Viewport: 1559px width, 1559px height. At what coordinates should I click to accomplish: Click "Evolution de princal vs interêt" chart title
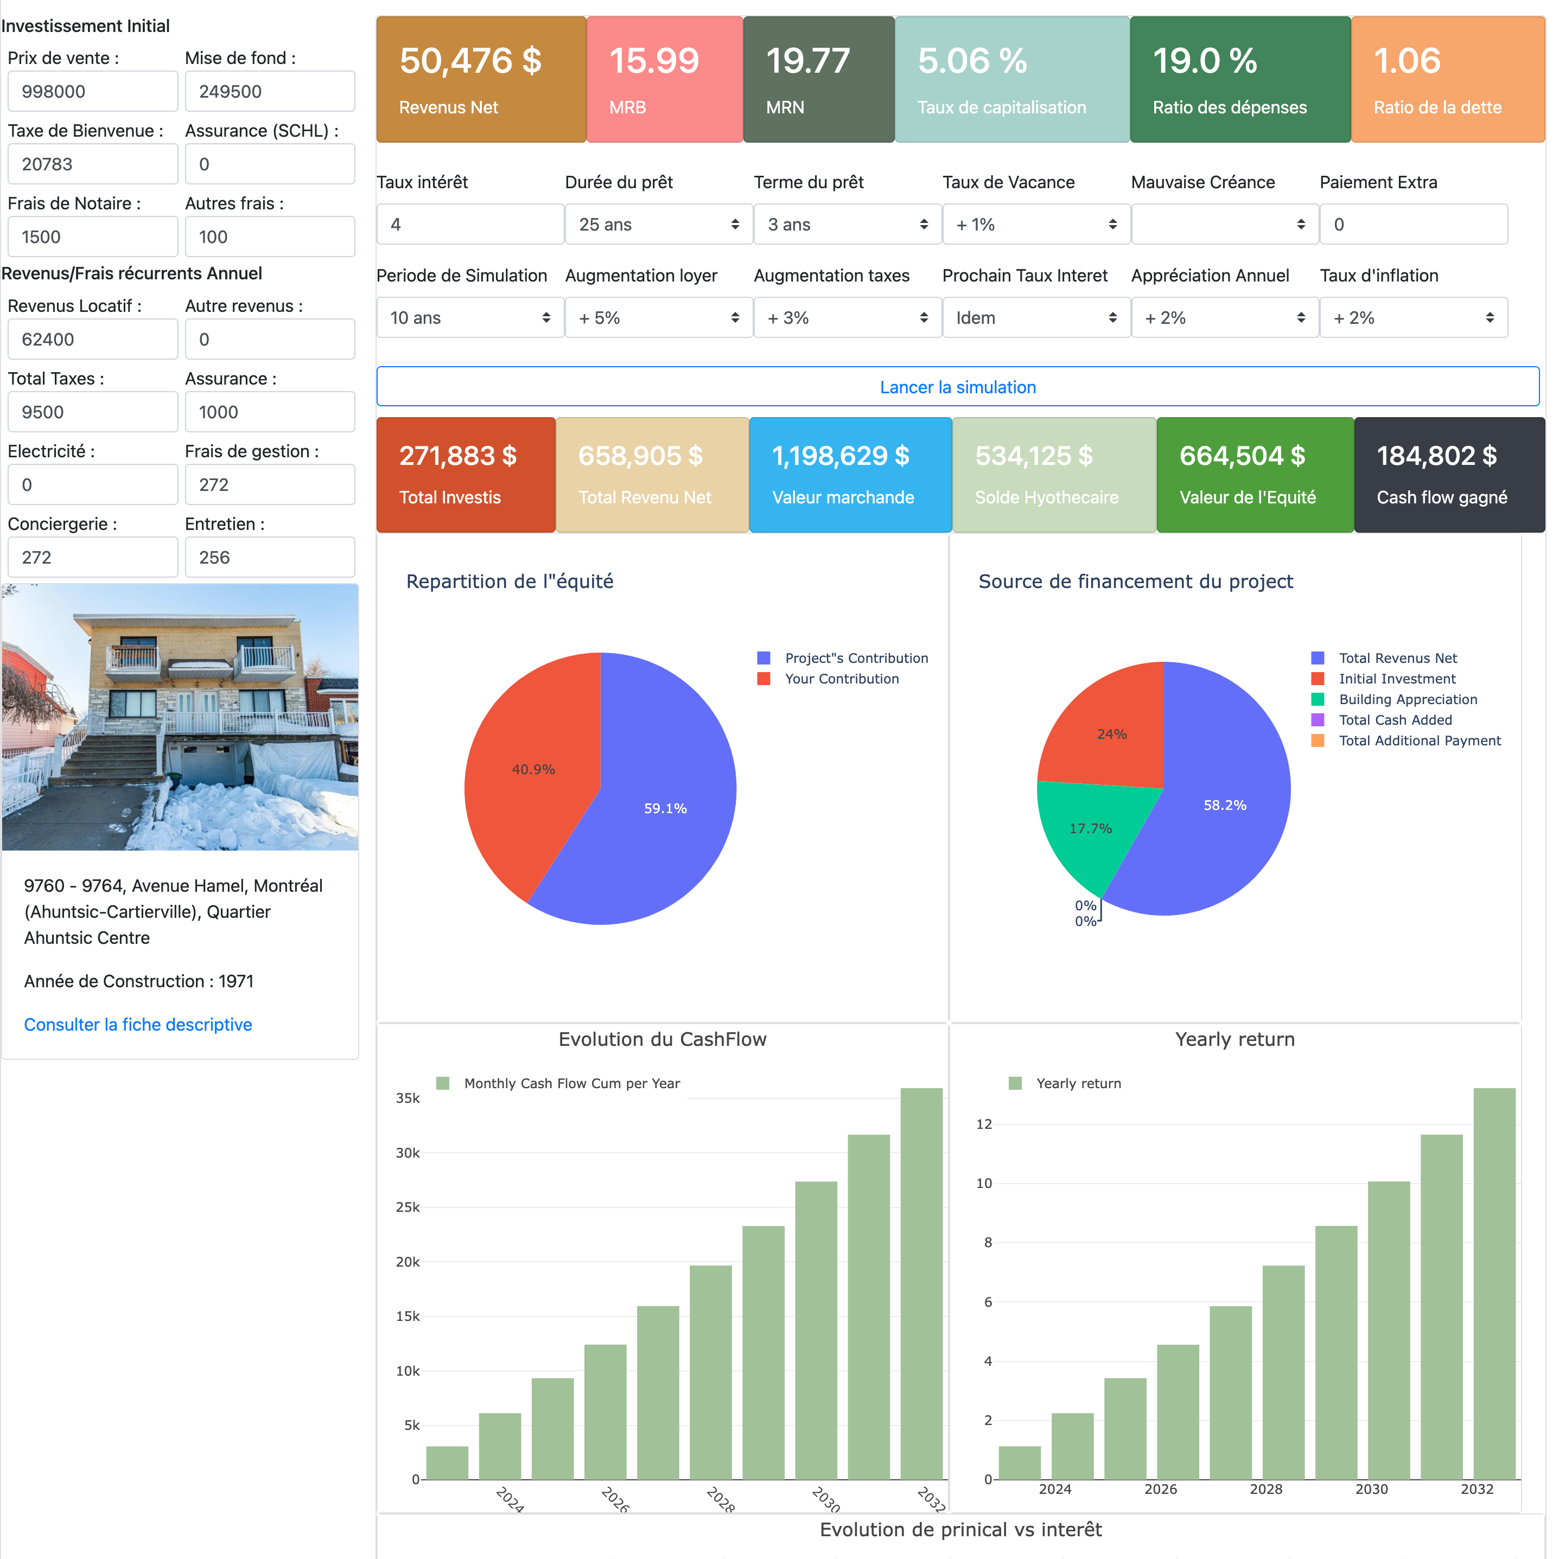pyautogui.click(x=961, y=1529)
